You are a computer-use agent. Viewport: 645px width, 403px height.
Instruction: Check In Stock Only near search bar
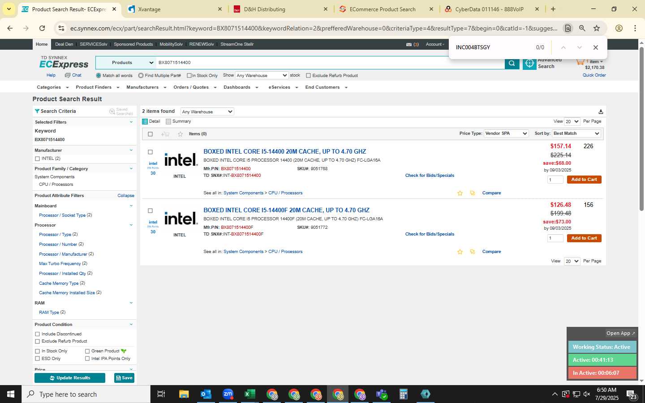click(189, 76)
